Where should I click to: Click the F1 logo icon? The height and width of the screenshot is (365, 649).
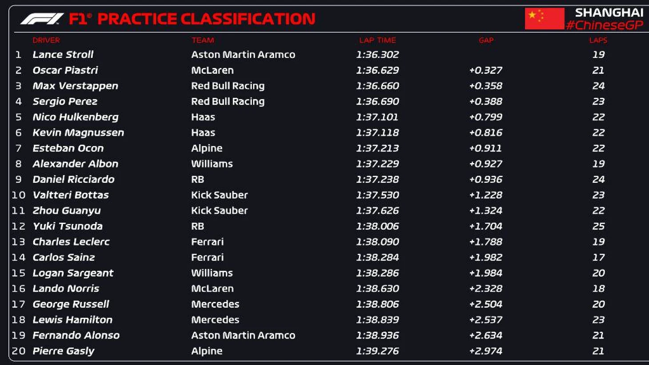point(42,19)
